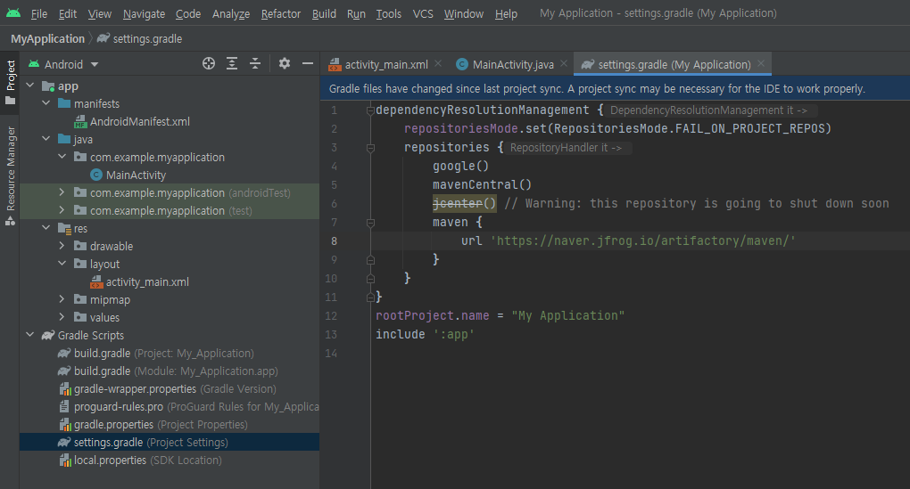Expand the com.example.myapplication (androidTest) package
This screenshot has height=489, width=910.
pos(62,192)
